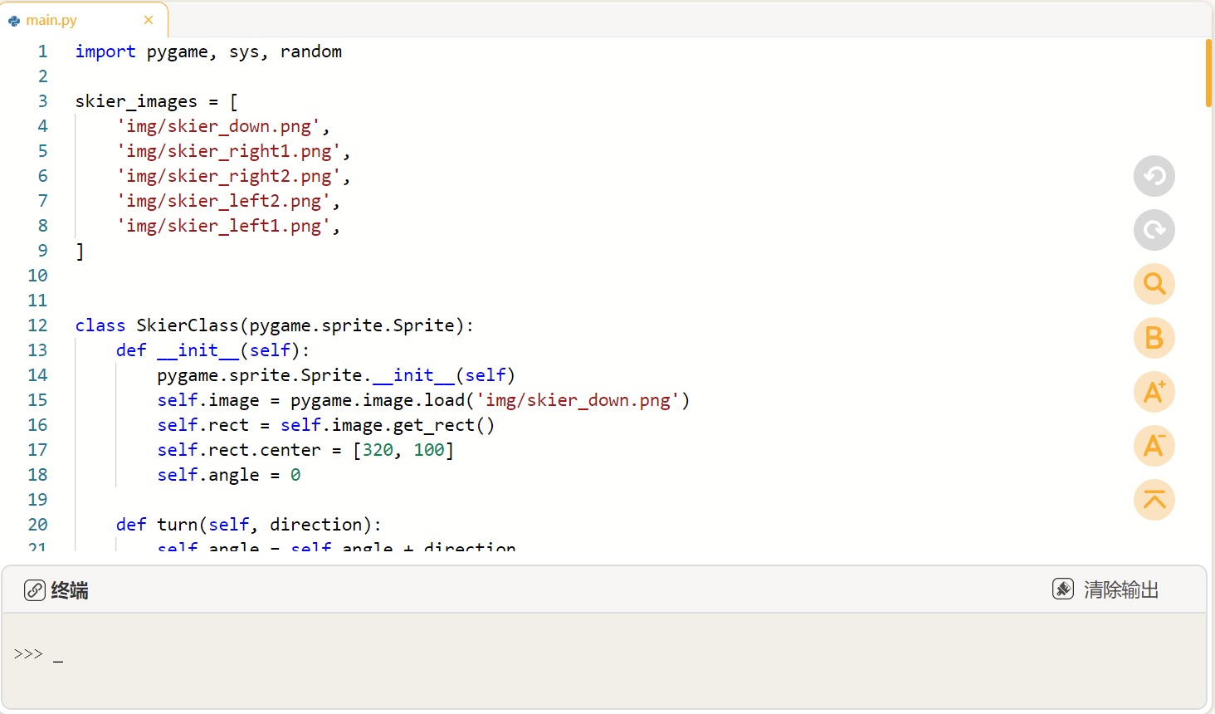The width and height of the screenshot is (1215, 714).
Task: Click 'pygame.sprite.Sprite.__init__' call on line 14
Action: click(306, 375)
